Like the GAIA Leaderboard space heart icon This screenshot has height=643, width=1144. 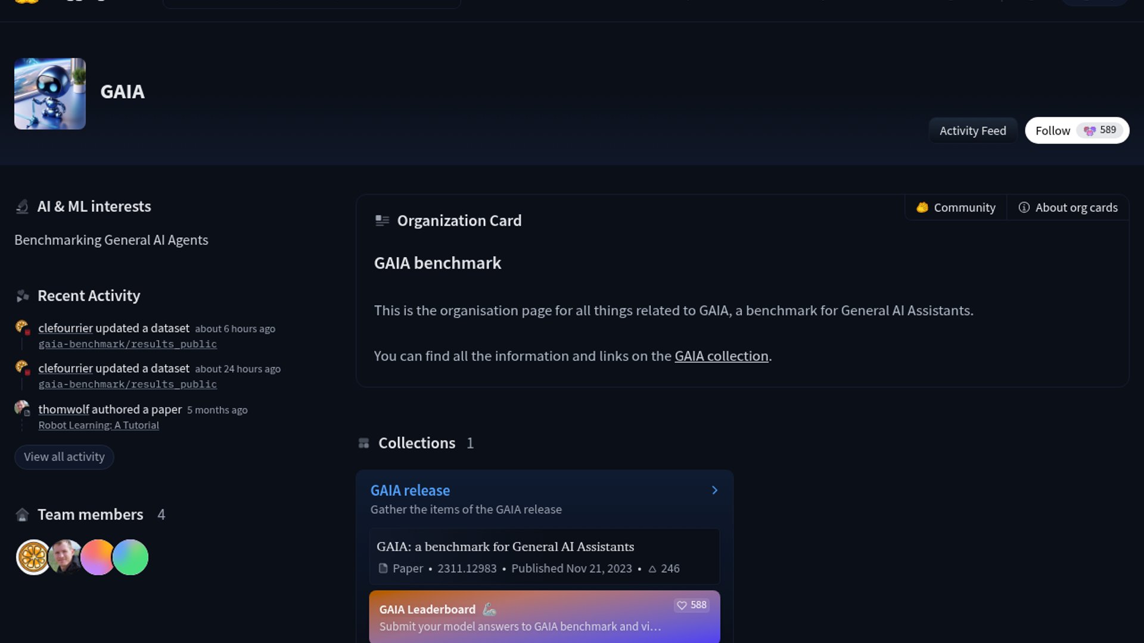pyautogui.click(x=682, y=605)
